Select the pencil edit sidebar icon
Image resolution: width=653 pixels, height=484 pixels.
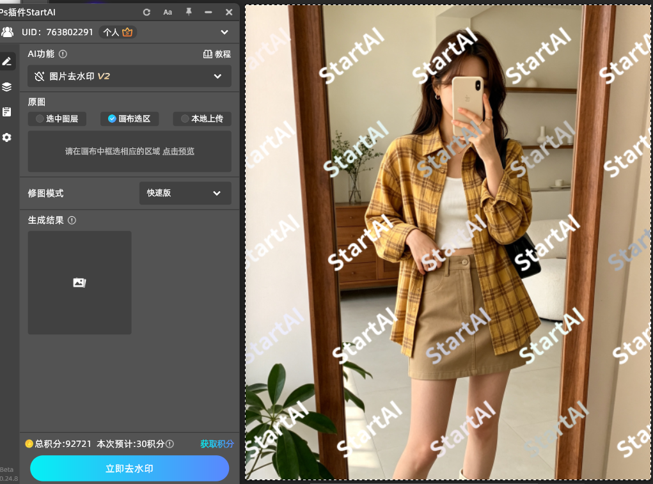[7, 61]
